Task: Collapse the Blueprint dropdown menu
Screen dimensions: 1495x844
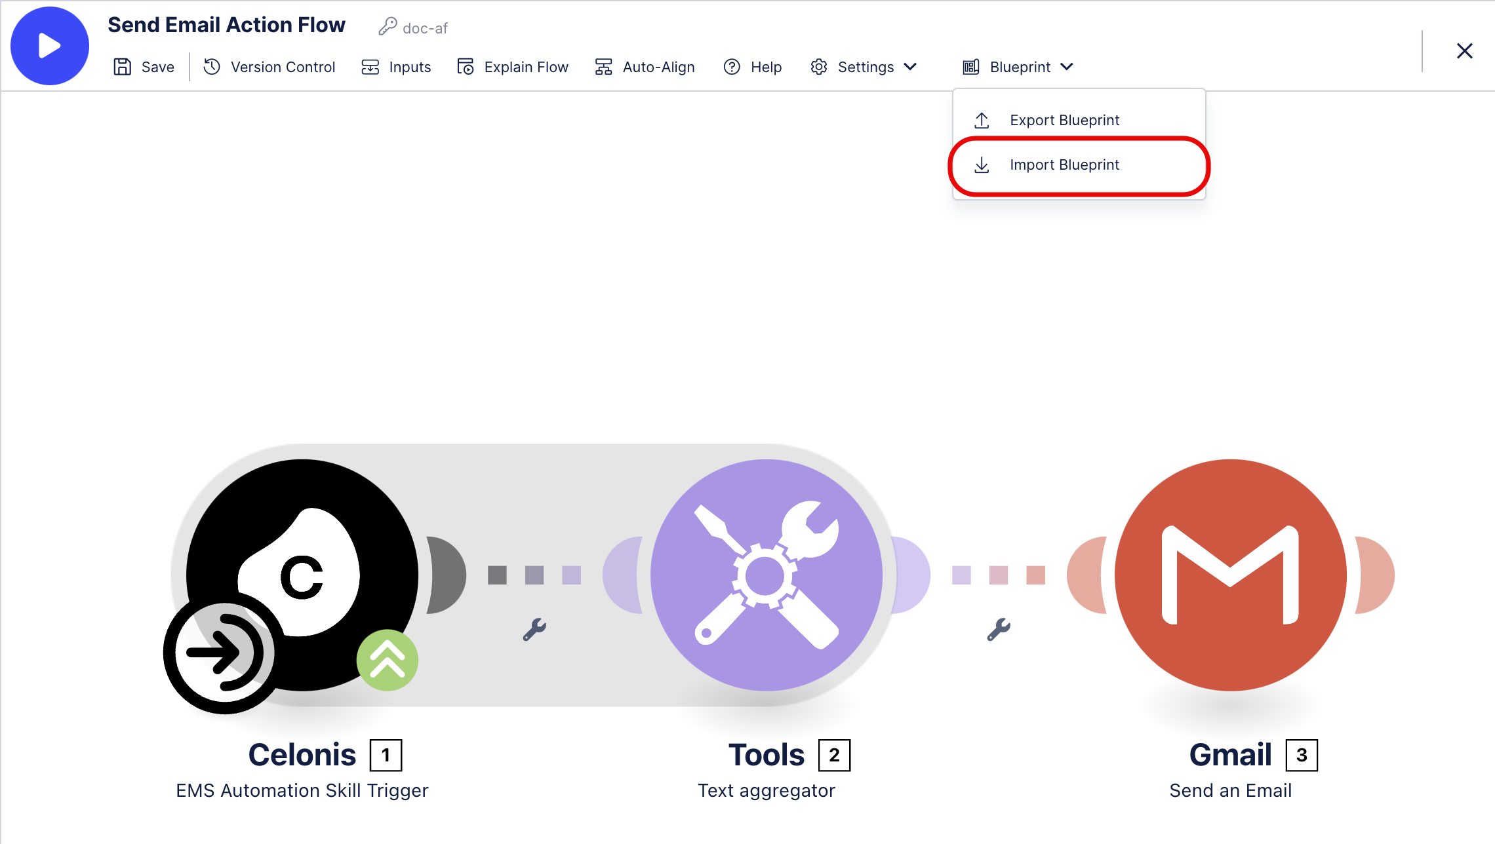Action: [x=1018, y=67]
